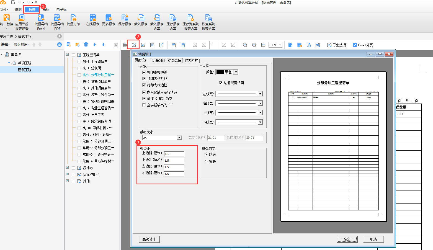Toggle 边框线宽相同 checkbox

(x=221, y=83)
